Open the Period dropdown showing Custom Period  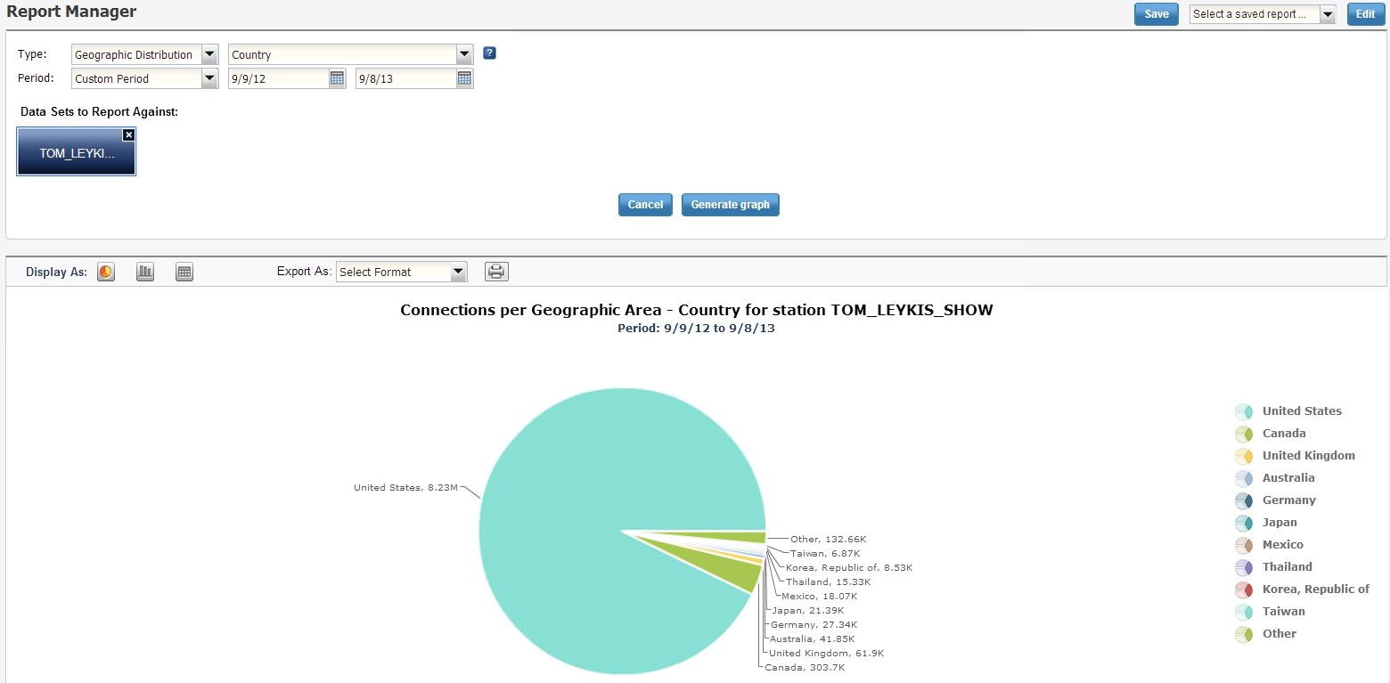[144, 78]
